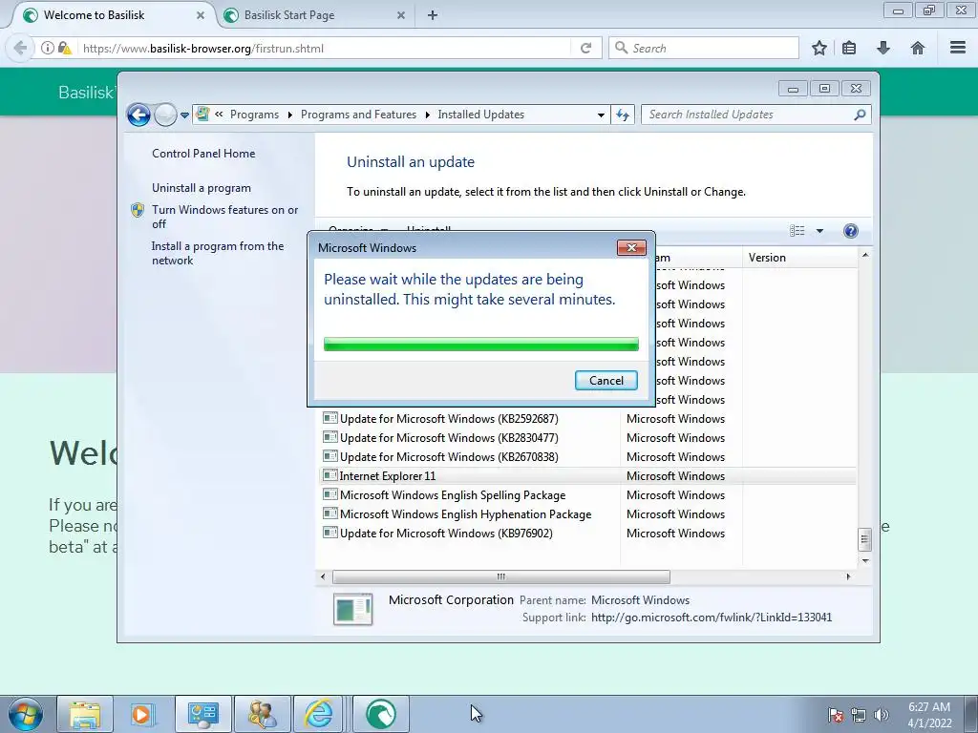Select Update for Microsoft Windows (KB2670838)

coord(587,457)
